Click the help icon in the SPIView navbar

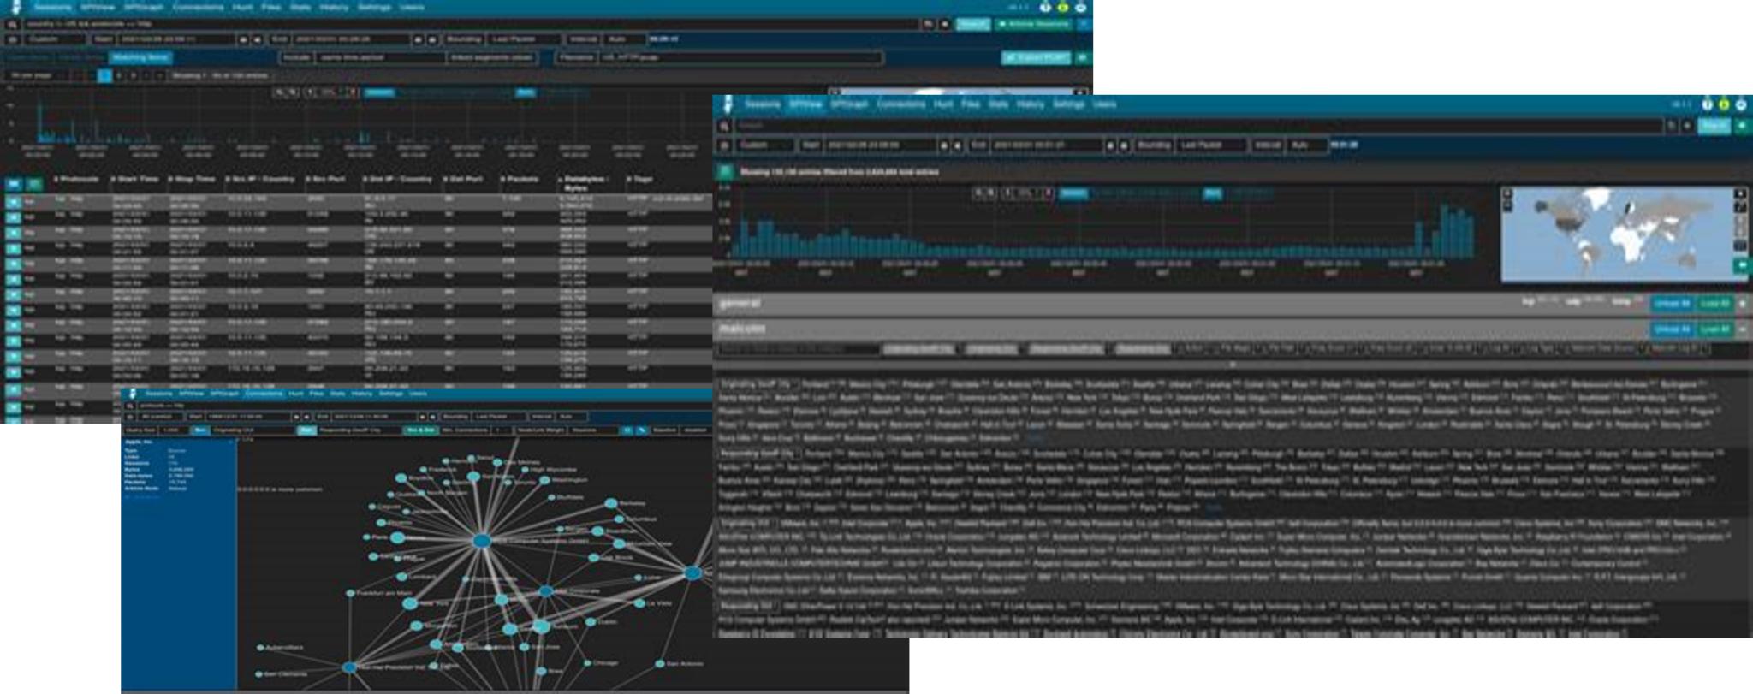pyautogui.click(x=1707, y=104)
